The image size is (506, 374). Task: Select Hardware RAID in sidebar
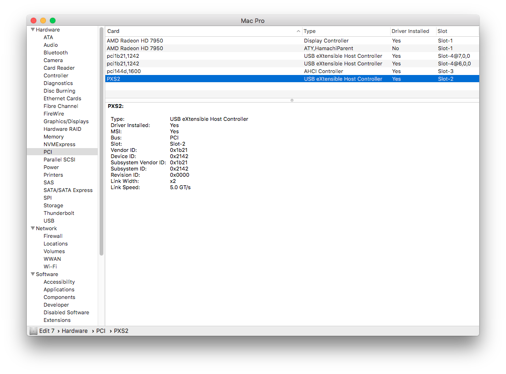62,129
